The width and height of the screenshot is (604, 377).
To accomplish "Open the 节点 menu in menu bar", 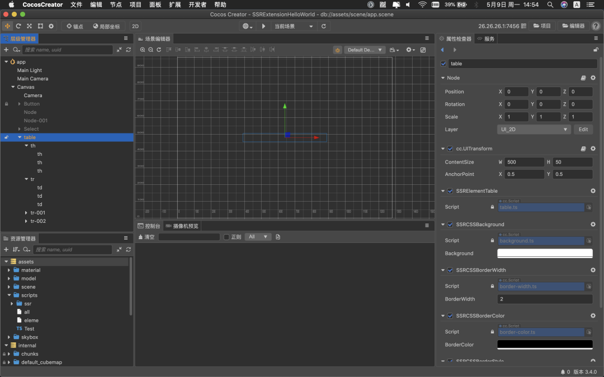I will coord(116,4).
